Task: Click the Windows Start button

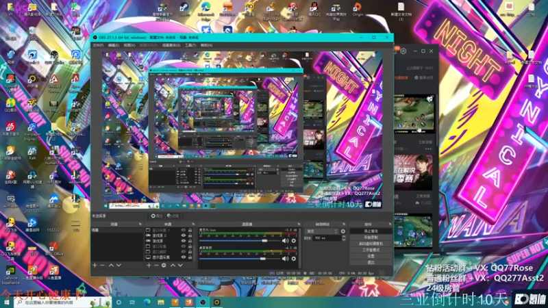Action: coord(6,303)
